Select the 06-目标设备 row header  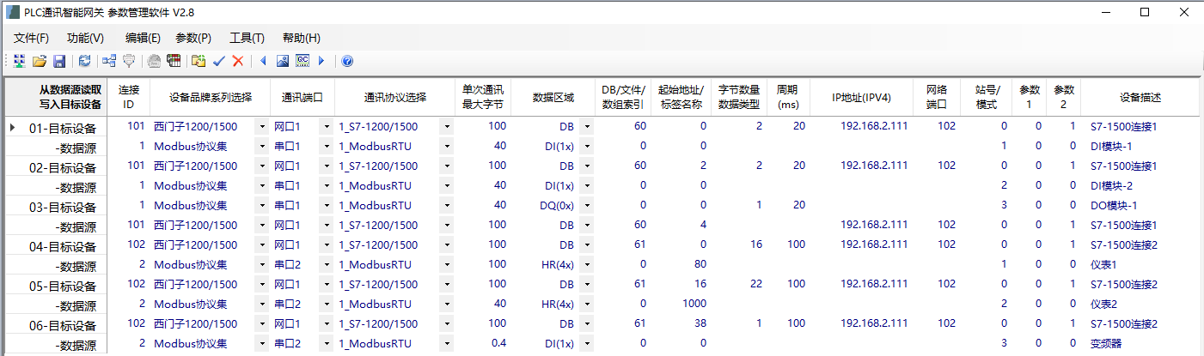[x=57, y=325]
